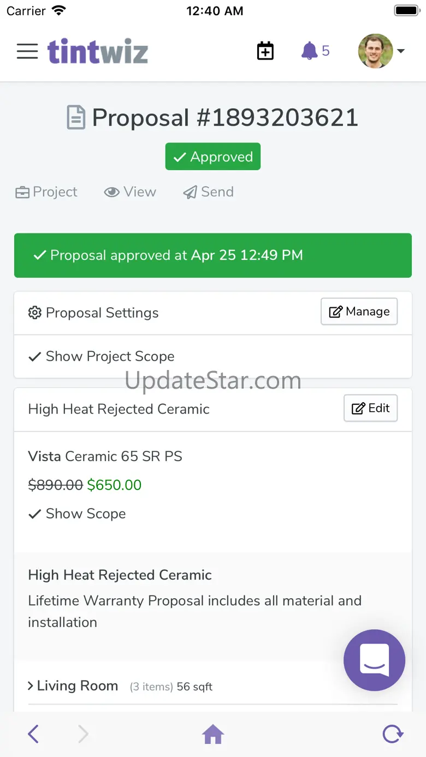Open the purple chat support bubble

point(375,660)
